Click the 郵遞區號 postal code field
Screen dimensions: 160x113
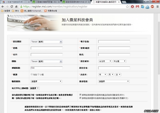47,68
